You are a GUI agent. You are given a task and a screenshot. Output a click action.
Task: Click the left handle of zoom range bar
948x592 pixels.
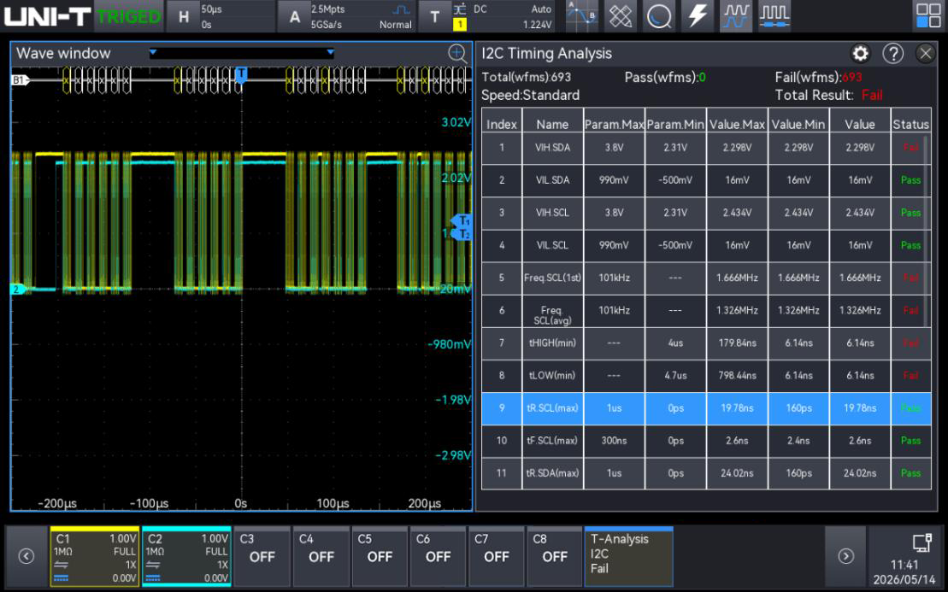click(x=153, y=53)
